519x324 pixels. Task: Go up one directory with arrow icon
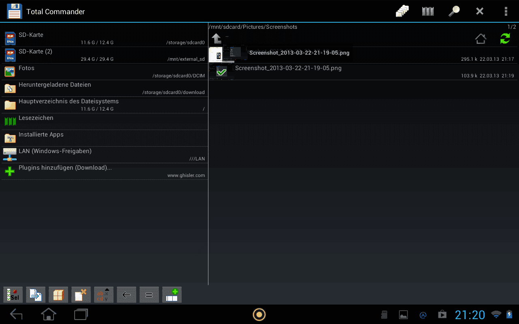click(217, 39)
